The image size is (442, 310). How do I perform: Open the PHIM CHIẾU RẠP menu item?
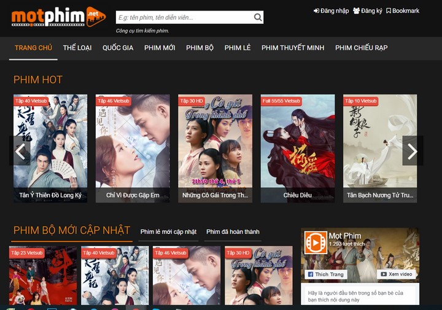[x=362, y=48]
